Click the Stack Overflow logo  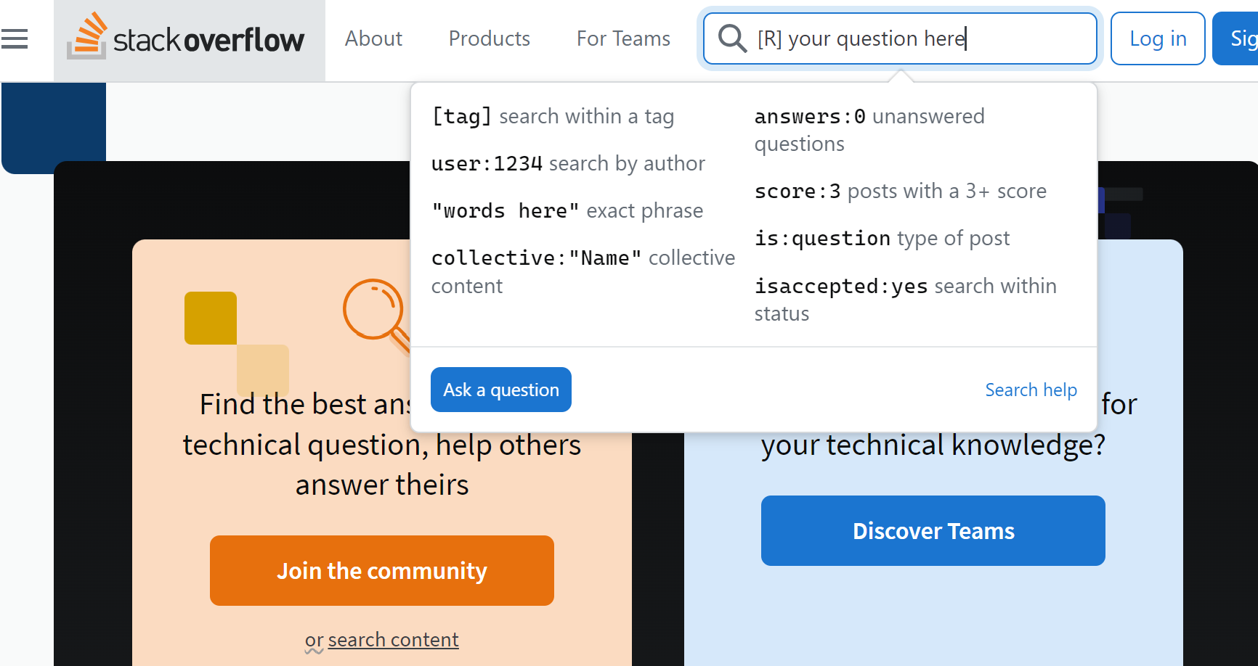coord(187,38)
